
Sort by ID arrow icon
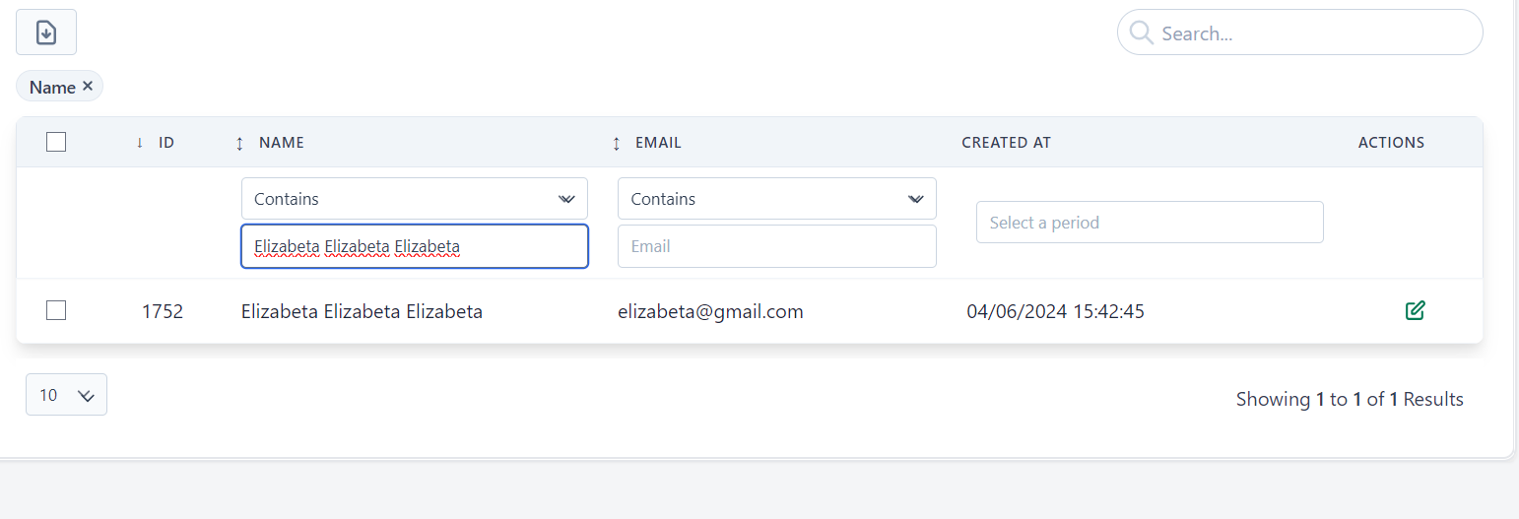coord(140,143)
